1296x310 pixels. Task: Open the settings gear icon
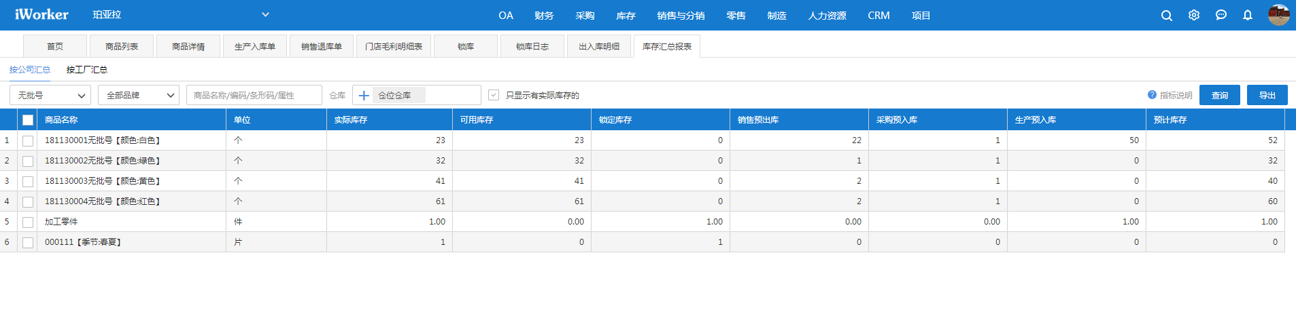point(1194,15)
